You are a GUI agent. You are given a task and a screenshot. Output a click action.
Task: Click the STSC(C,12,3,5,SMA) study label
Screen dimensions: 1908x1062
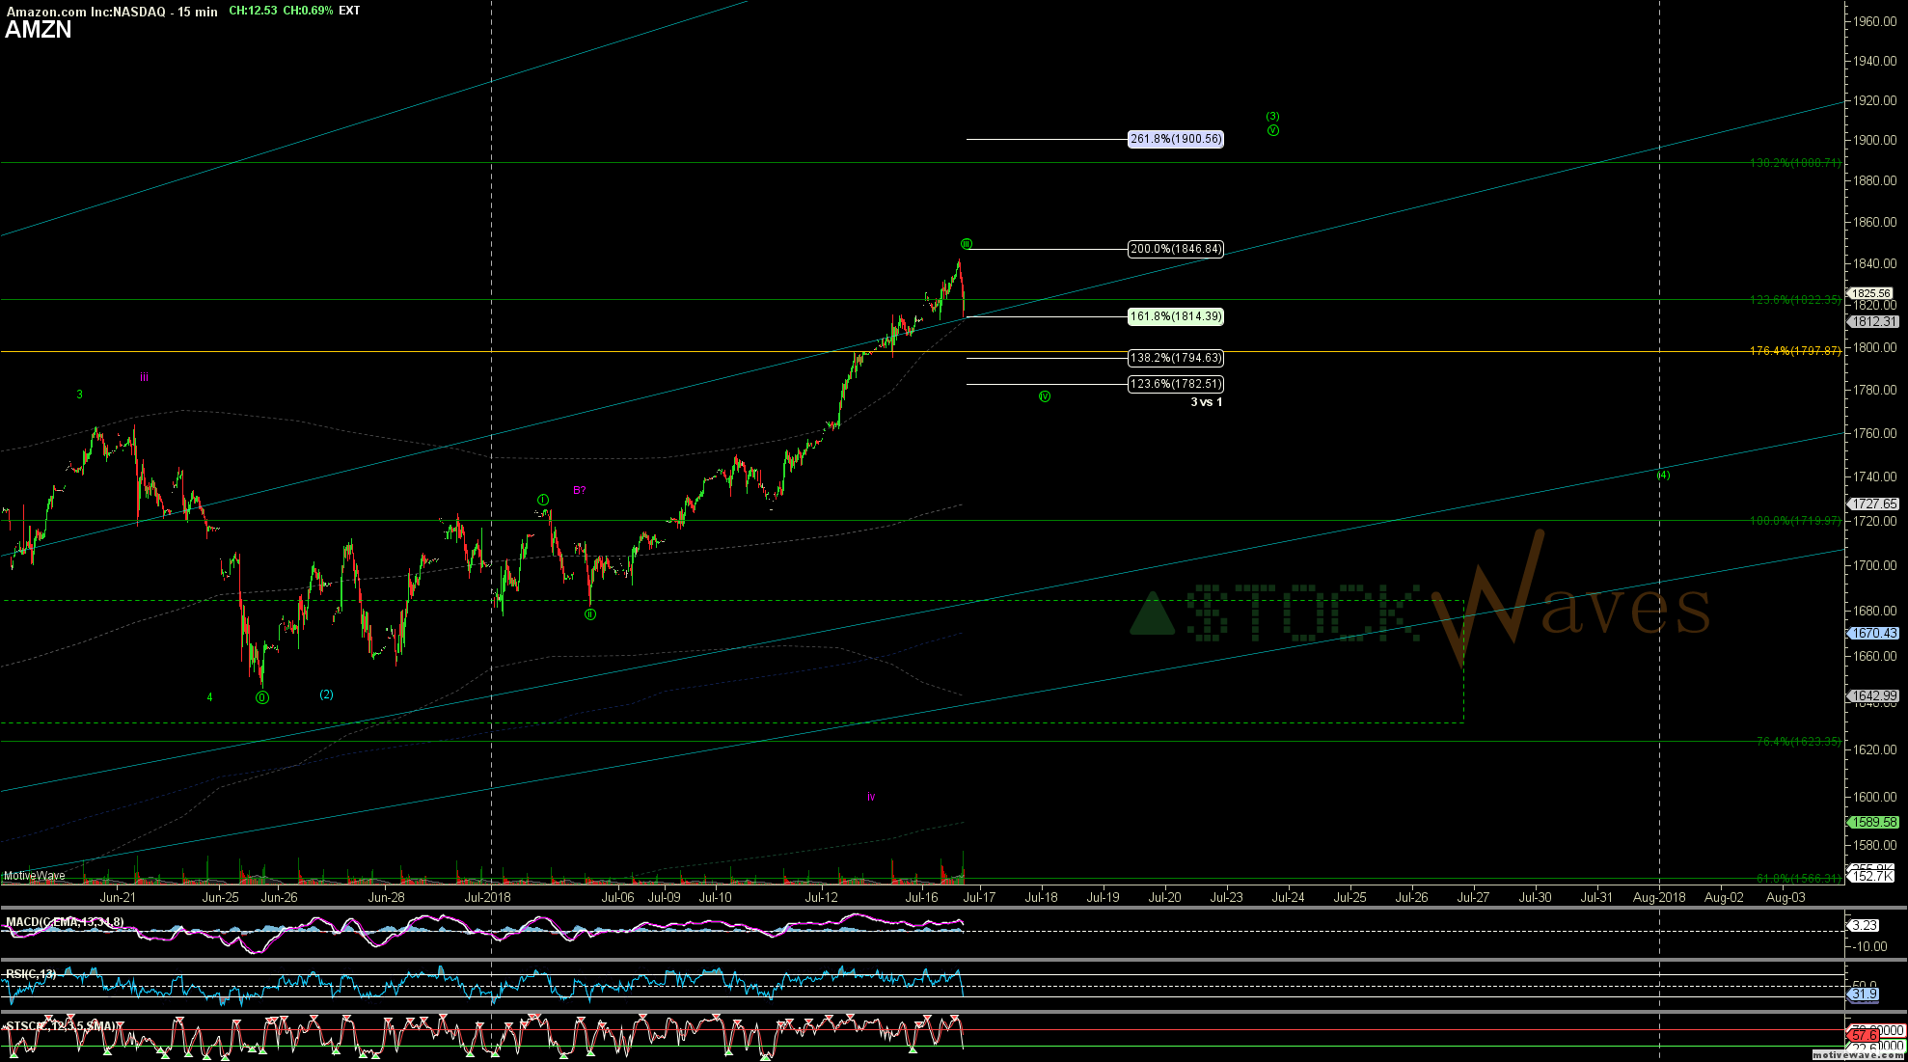click(x=61, y=1026)
